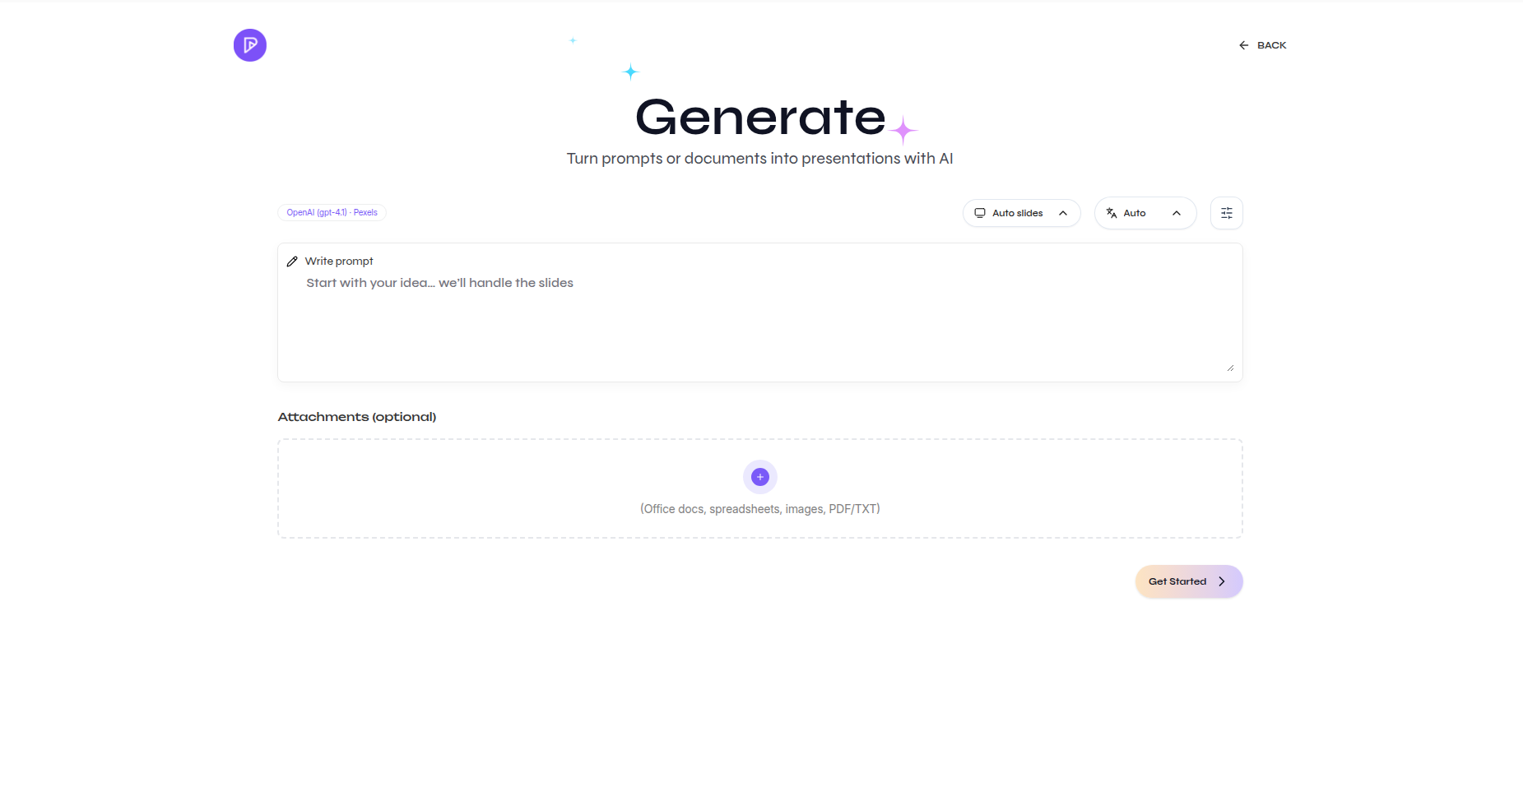The image size is (1523, 810).
Task: Click the Get Started button
Action: coord(1188,581)
